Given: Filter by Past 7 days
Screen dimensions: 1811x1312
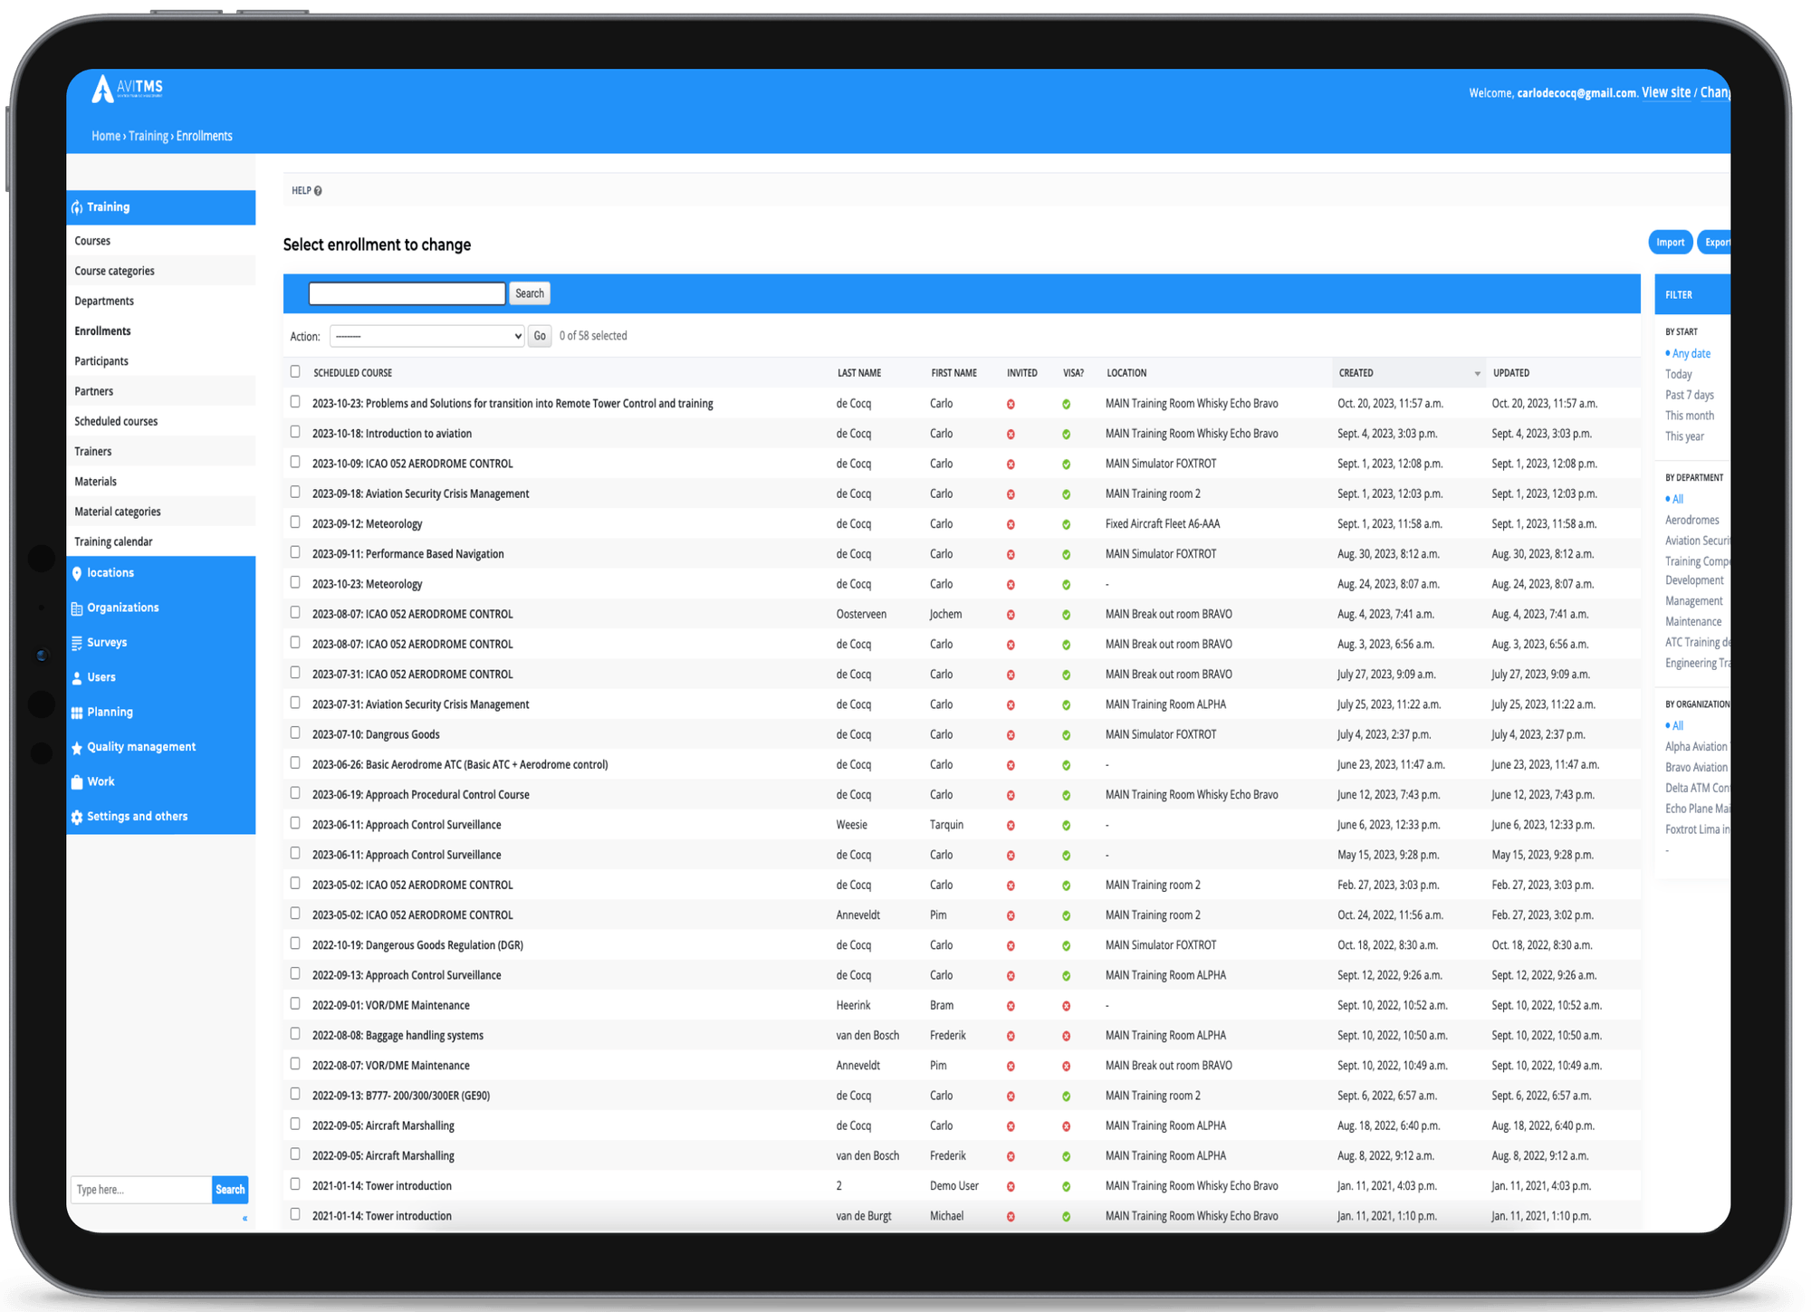Looking at the screenshot, I should 1689,395.
